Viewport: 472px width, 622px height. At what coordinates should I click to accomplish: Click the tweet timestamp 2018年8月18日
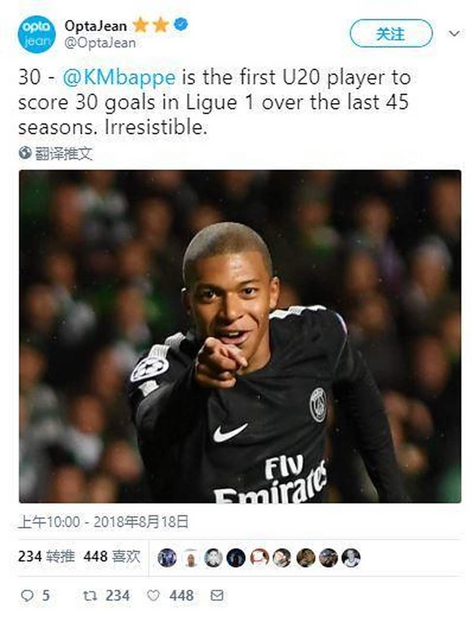pos(141,522)
